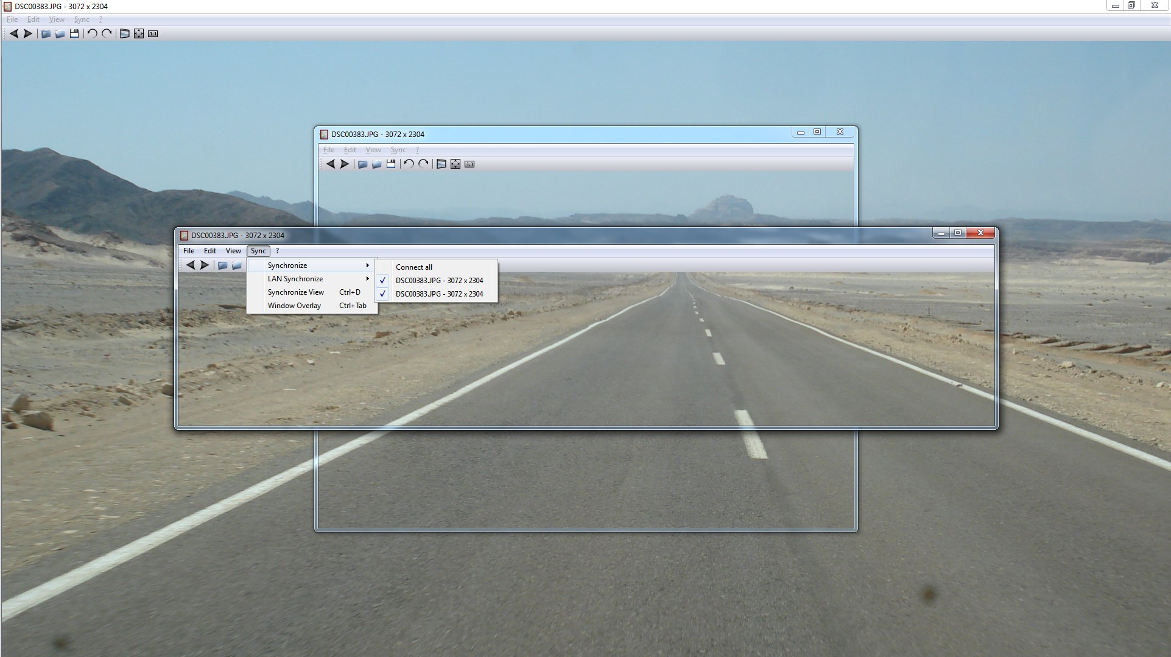
Task: Click the fullscreen icon in the middle window toolbar
Action: coord(441,164)
